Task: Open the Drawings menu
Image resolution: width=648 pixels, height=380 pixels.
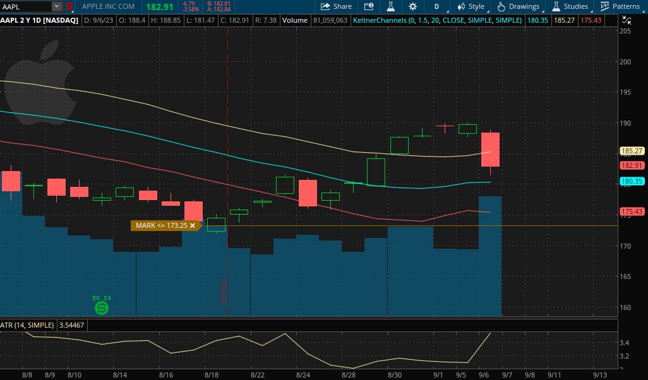Action: pyautogui.click(x=519, y=6)
